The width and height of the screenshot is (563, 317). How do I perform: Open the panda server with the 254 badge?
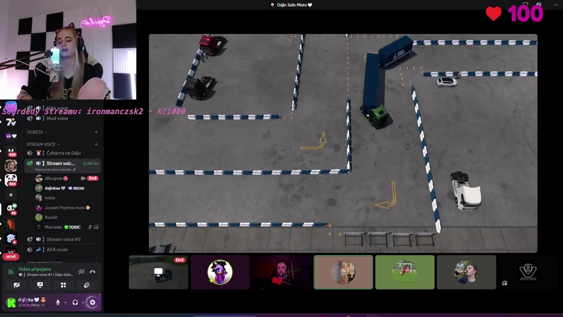(11, 180)
